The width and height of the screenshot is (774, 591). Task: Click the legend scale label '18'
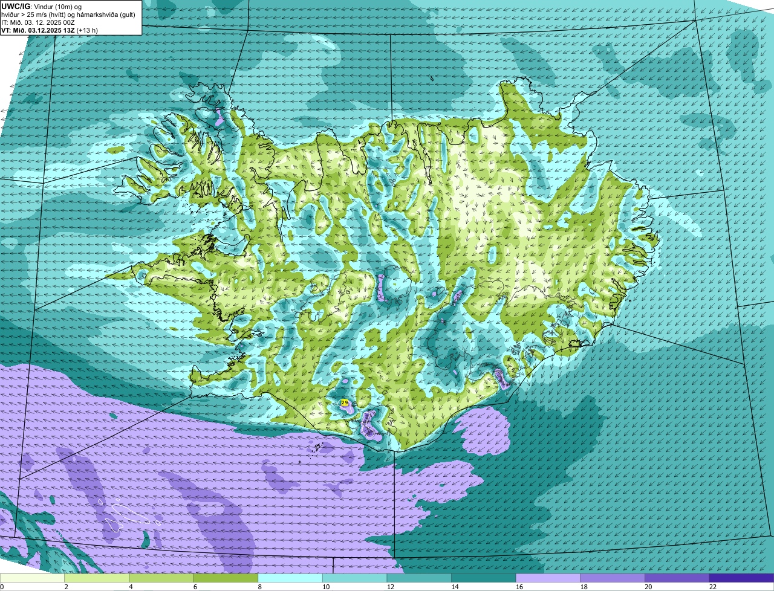[x=584, y=587]
